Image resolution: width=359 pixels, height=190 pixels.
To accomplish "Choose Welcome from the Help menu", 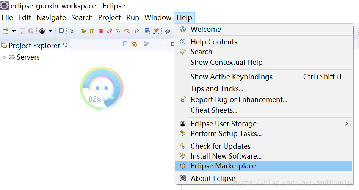I will [263, 29].
